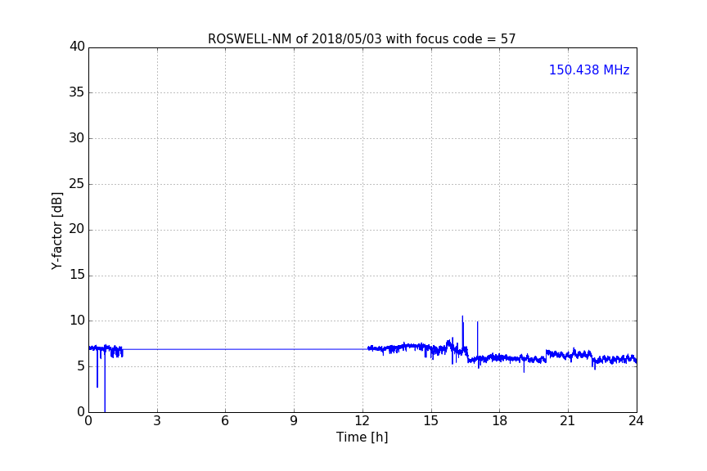Click the x-axis tick label '21'
707x471 pixels.
coord(568,421)
